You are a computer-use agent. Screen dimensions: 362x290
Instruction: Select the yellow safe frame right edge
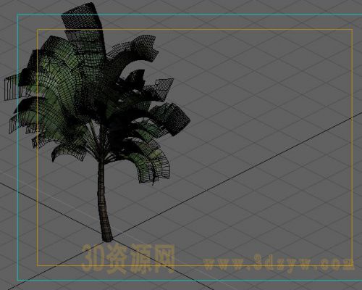click(352, 147)
